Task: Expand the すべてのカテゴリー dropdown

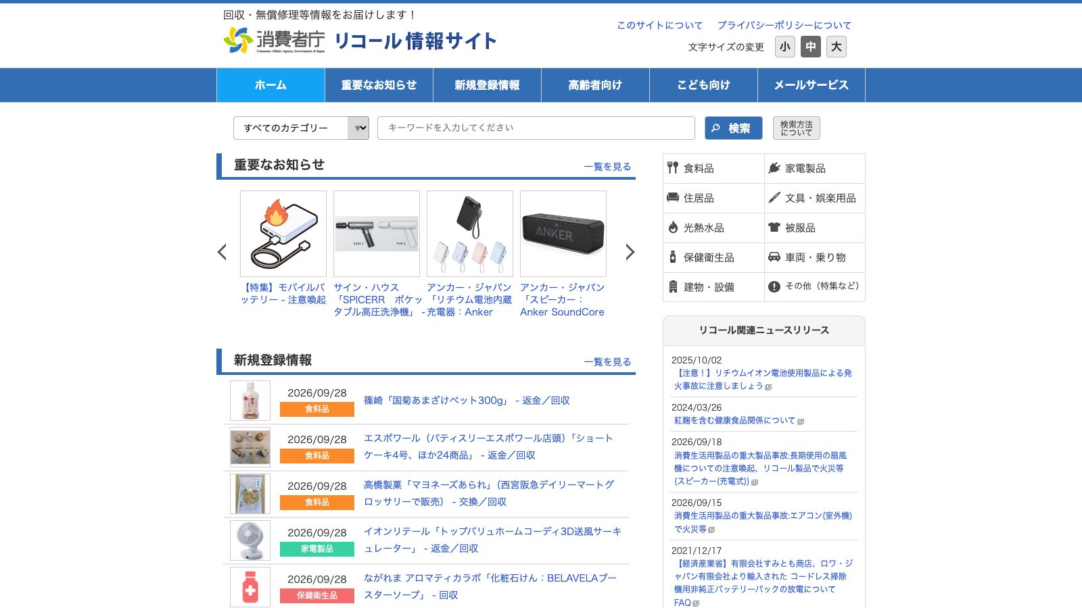Action: (x=301, y=128)
